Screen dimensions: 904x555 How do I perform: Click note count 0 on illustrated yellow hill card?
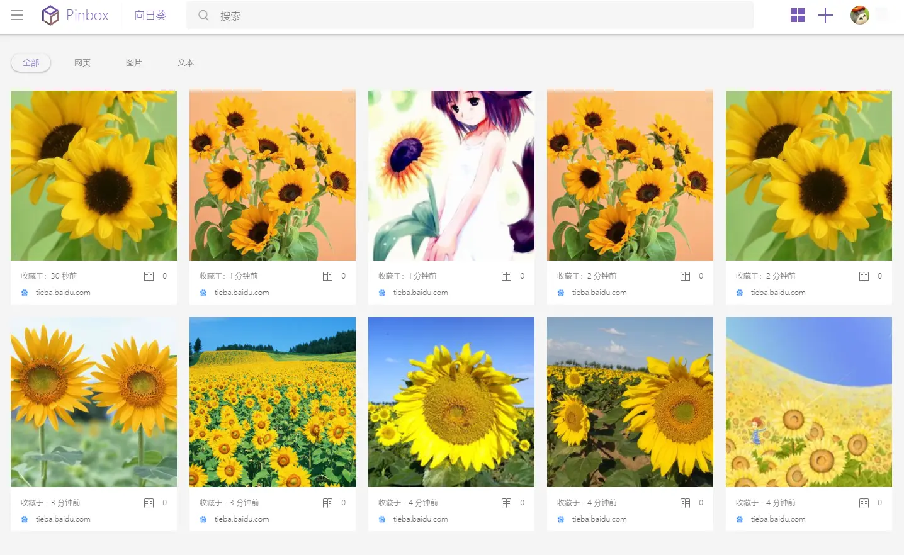(x=880, y=503)
